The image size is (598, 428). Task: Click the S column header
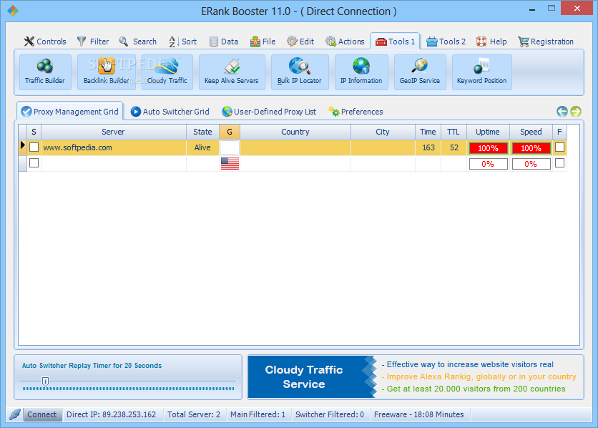(34, 132)
